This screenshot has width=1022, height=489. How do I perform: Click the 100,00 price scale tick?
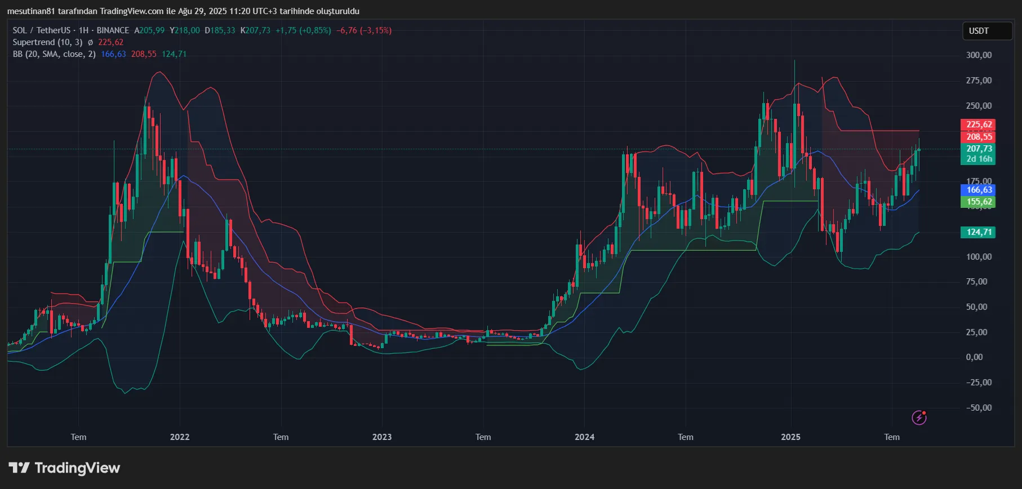(x=979, y=257)
